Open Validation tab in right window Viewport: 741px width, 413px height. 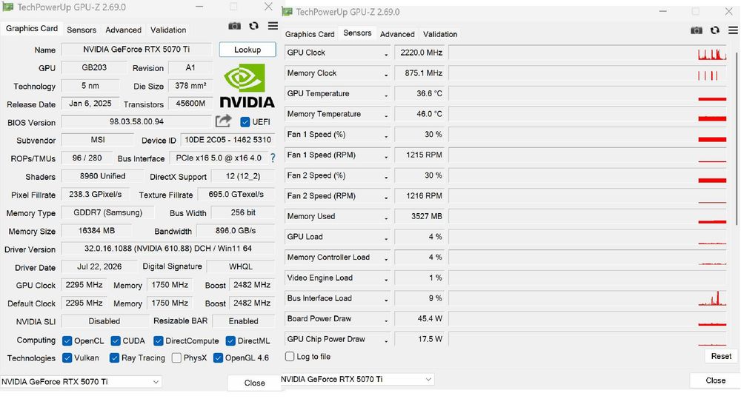(x=440, y=34)
